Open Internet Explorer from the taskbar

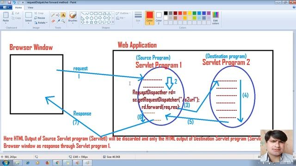[x=28, y=163]
